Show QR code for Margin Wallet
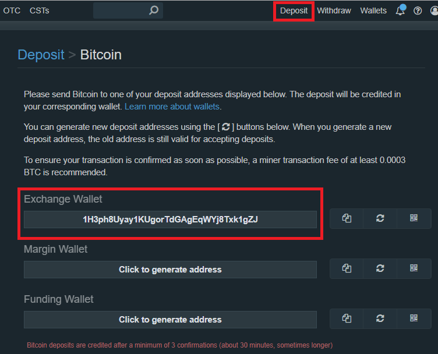Viewport: 438px width, 354px height. (x=414, y=268)
